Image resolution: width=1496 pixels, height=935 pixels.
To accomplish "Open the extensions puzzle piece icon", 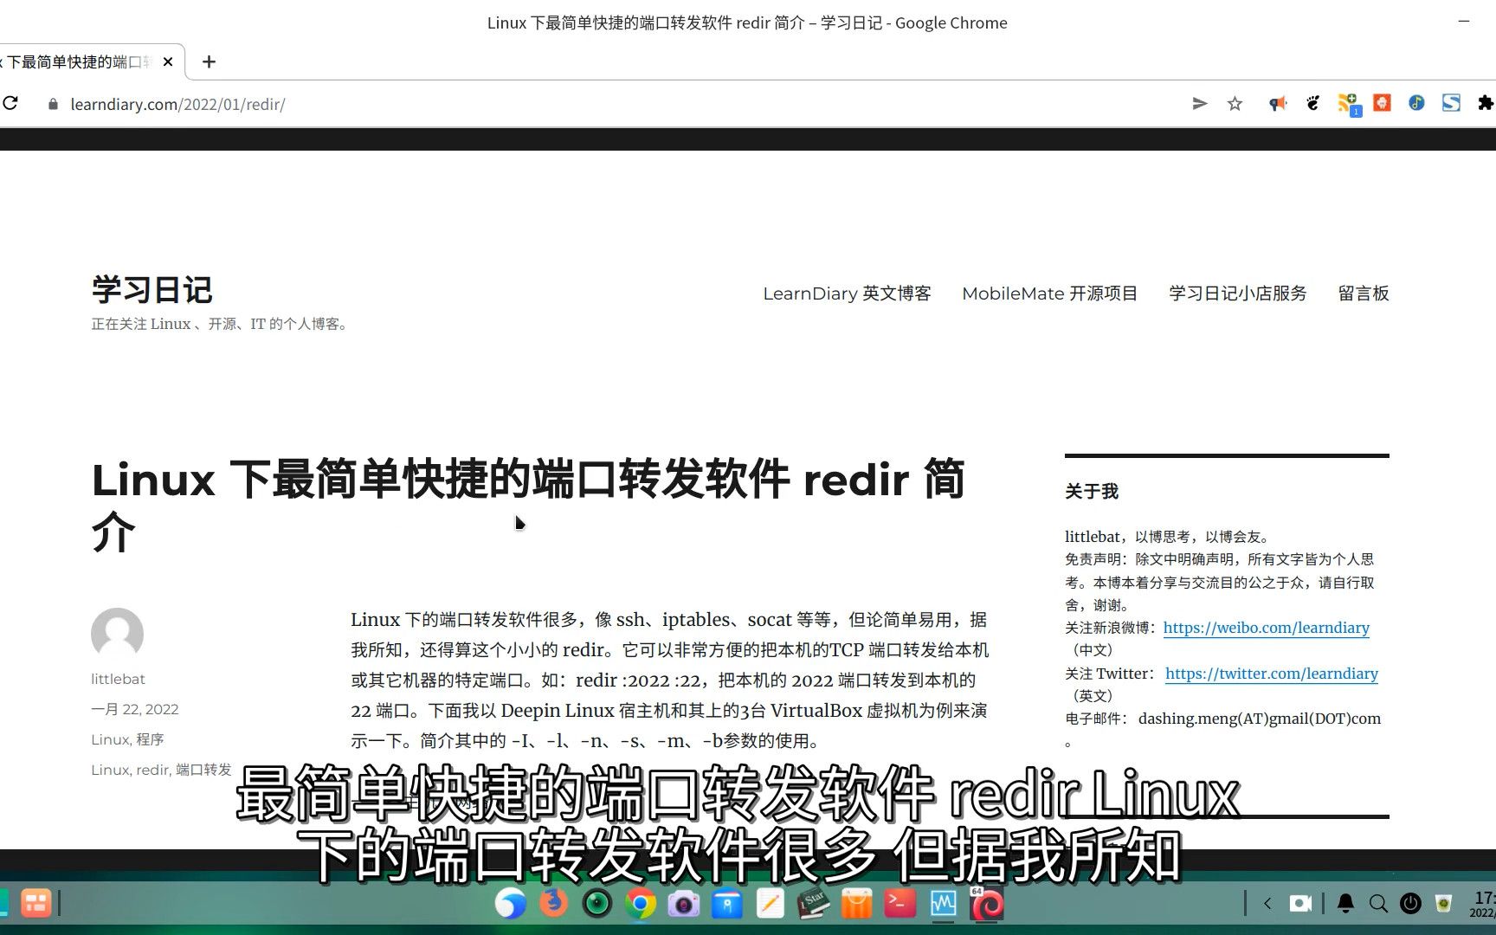I will pos(1486,103).
